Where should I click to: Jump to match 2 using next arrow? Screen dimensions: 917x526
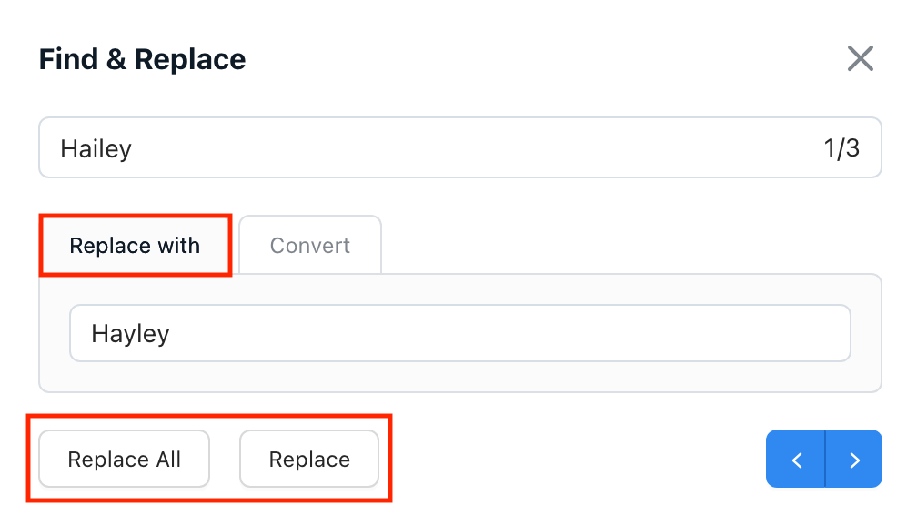coord(854,460)
